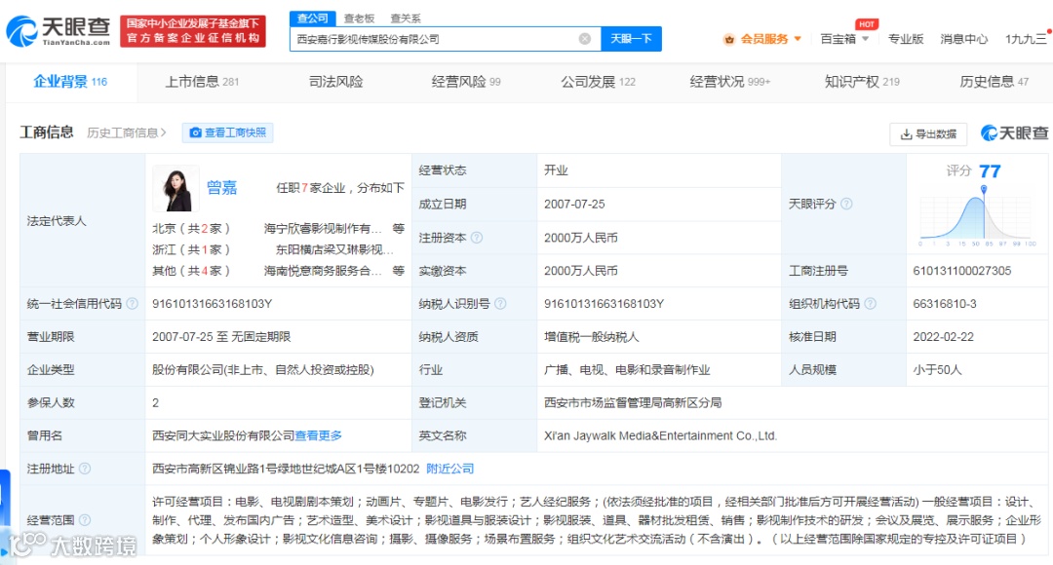Image resolution: width=1053 pixels, height=565 pixels.
Task: Click the 导出数据 button
Action: 928,134
